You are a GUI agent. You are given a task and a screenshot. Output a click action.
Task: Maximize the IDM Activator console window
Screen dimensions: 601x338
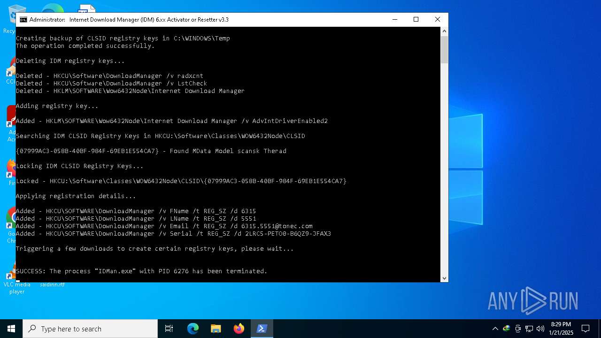tap(416, 20)
